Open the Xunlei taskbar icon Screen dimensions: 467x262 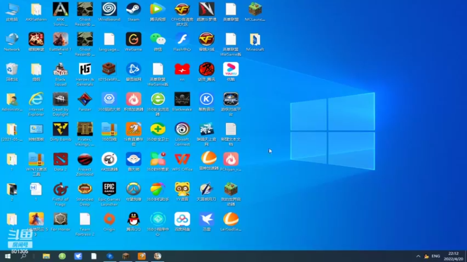[78, 256]
